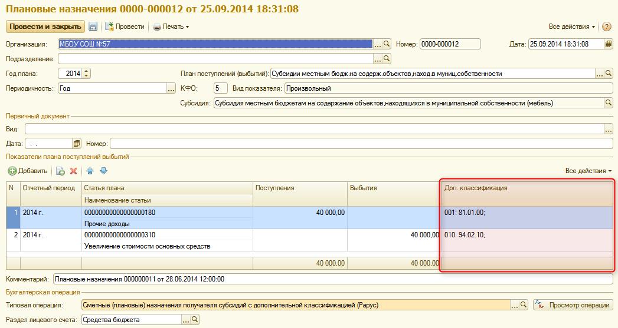This screenshot has width=618, height=328.
Task: Search organization with magnifier icon
Action: tap(387, 44)
